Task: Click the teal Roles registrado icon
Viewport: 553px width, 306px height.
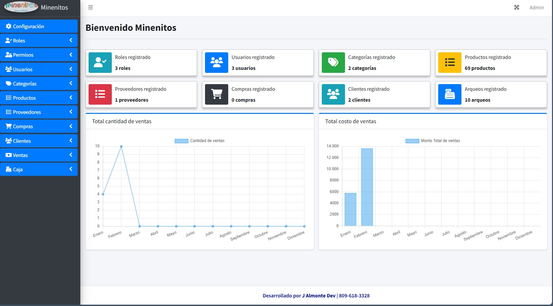Action: [x=100, y=63]
